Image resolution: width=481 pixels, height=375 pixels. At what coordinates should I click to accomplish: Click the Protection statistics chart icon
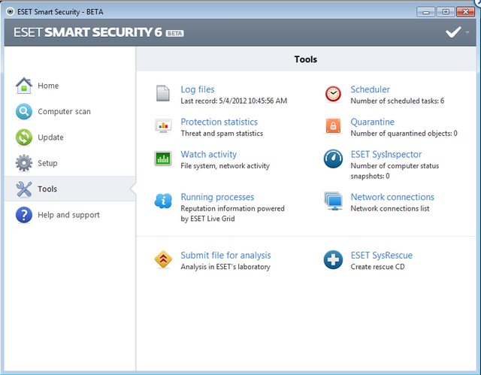[163, 126]
